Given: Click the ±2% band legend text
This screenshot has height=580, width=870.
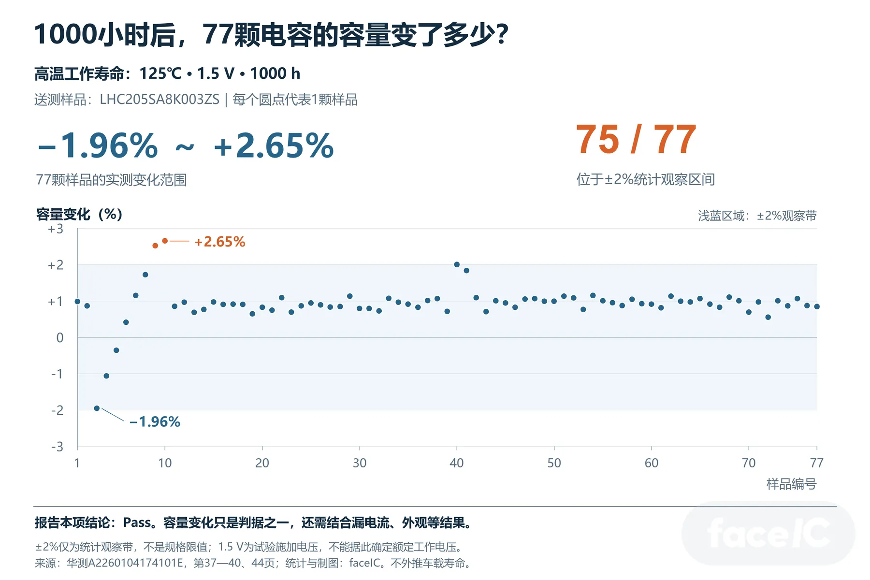Looking at the screenshot, I should click(757, 216).
